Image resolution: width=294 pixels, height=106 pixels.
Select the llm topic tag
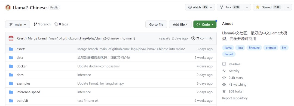point(284,48)
